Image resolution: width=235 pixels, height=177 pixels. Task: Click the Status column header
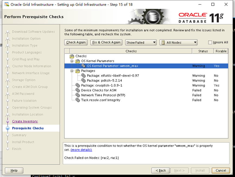203,51
